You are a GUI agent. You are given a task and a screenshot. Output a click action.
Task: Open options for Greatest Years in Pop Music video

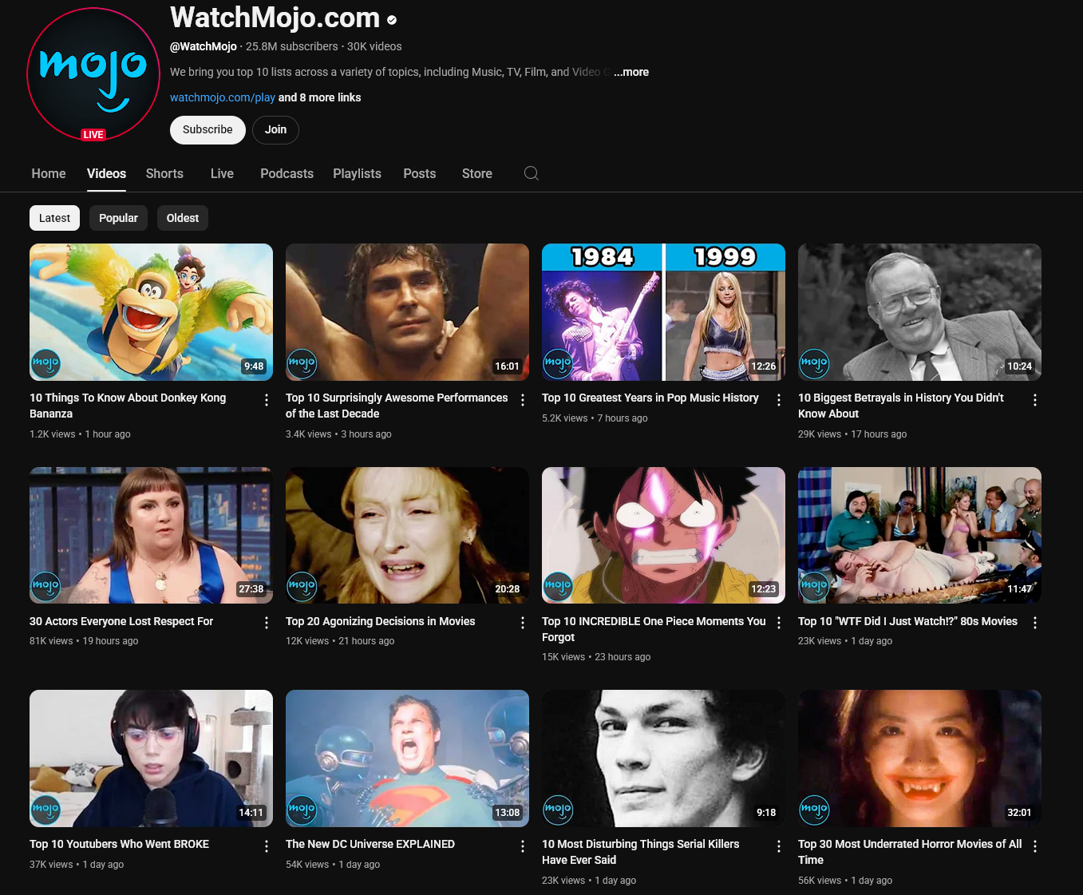coord(779,400)
